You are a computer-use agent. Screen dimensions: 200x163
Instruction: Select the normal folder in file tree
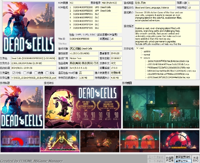(147, 55)
